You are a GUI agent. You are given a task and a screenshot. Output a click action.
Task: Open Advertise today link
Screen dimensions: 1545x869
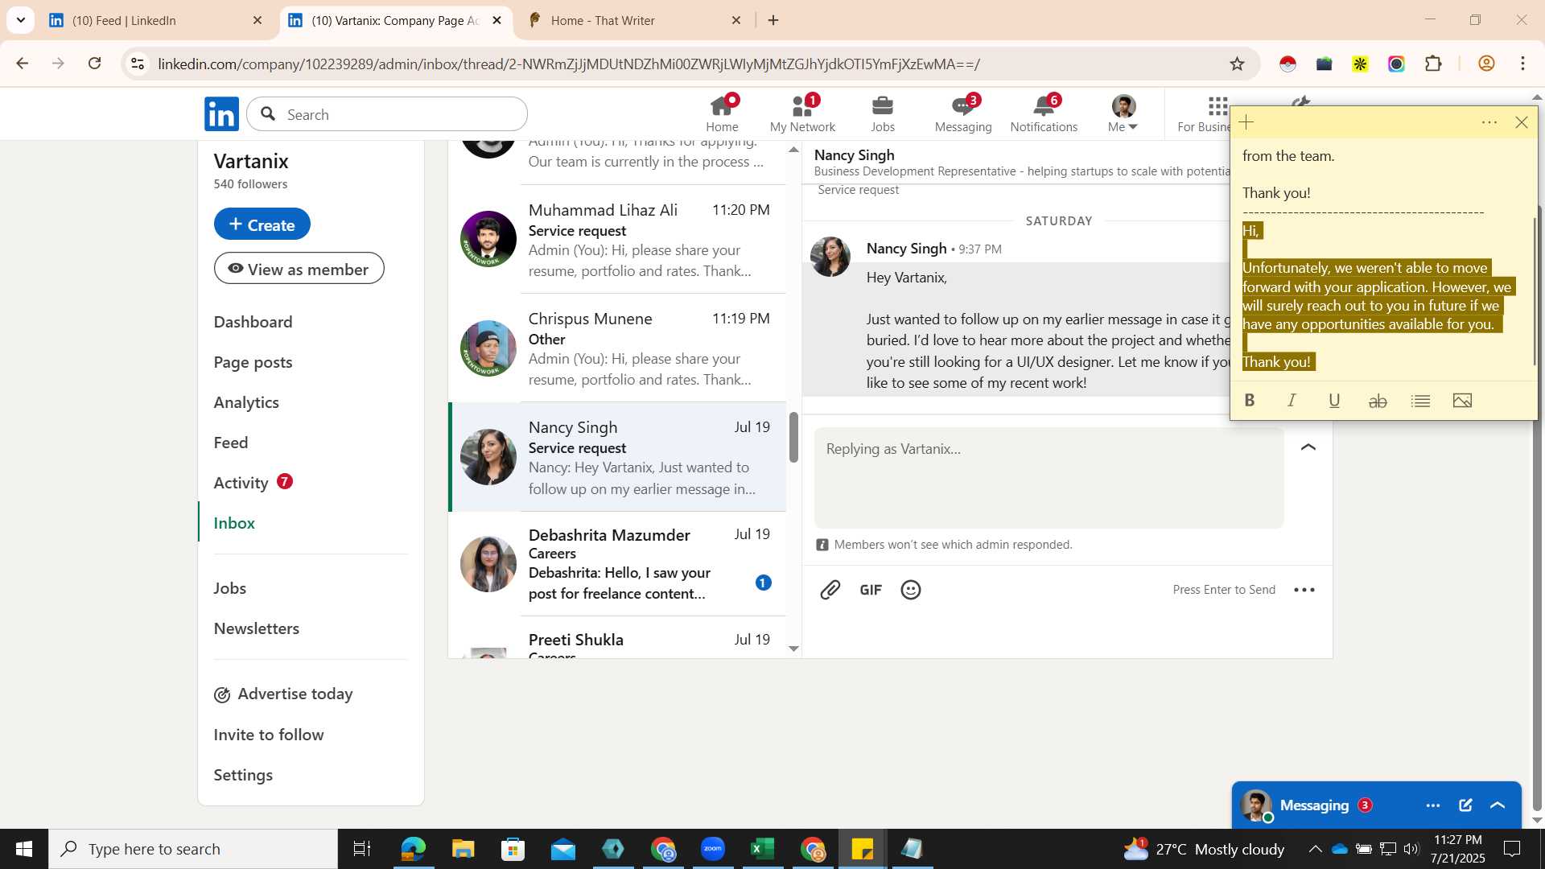[283, 694]
